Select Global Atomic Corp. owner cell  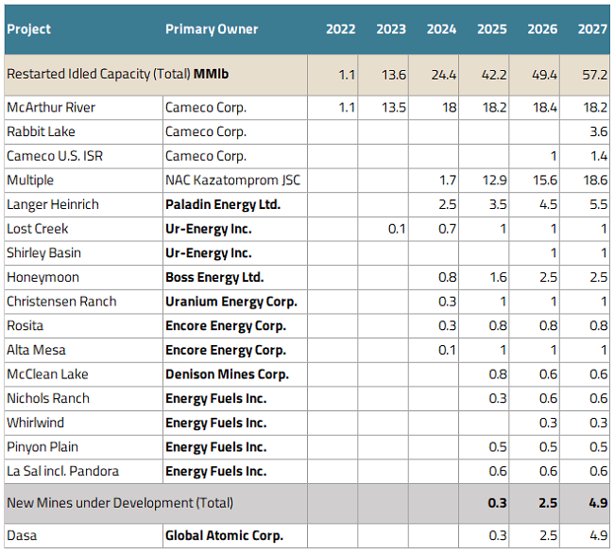coord(235,536)
